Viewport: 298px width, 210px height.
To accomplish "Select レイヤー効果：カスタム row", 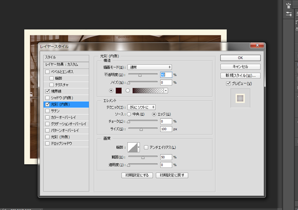I will 66,65.
